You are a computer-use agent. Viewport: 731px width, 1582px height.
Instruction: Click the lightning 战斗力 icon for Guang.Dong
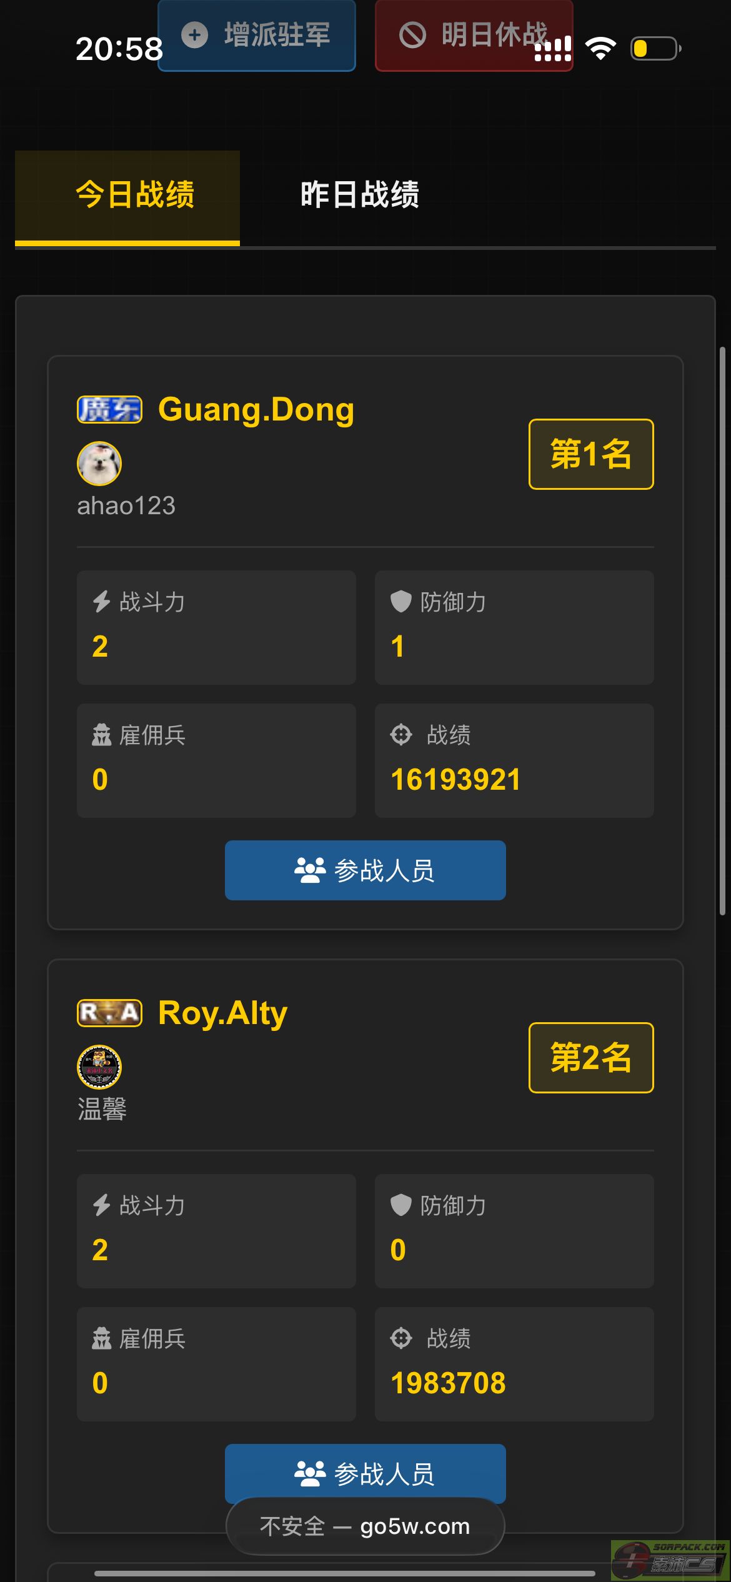point(101,602)
